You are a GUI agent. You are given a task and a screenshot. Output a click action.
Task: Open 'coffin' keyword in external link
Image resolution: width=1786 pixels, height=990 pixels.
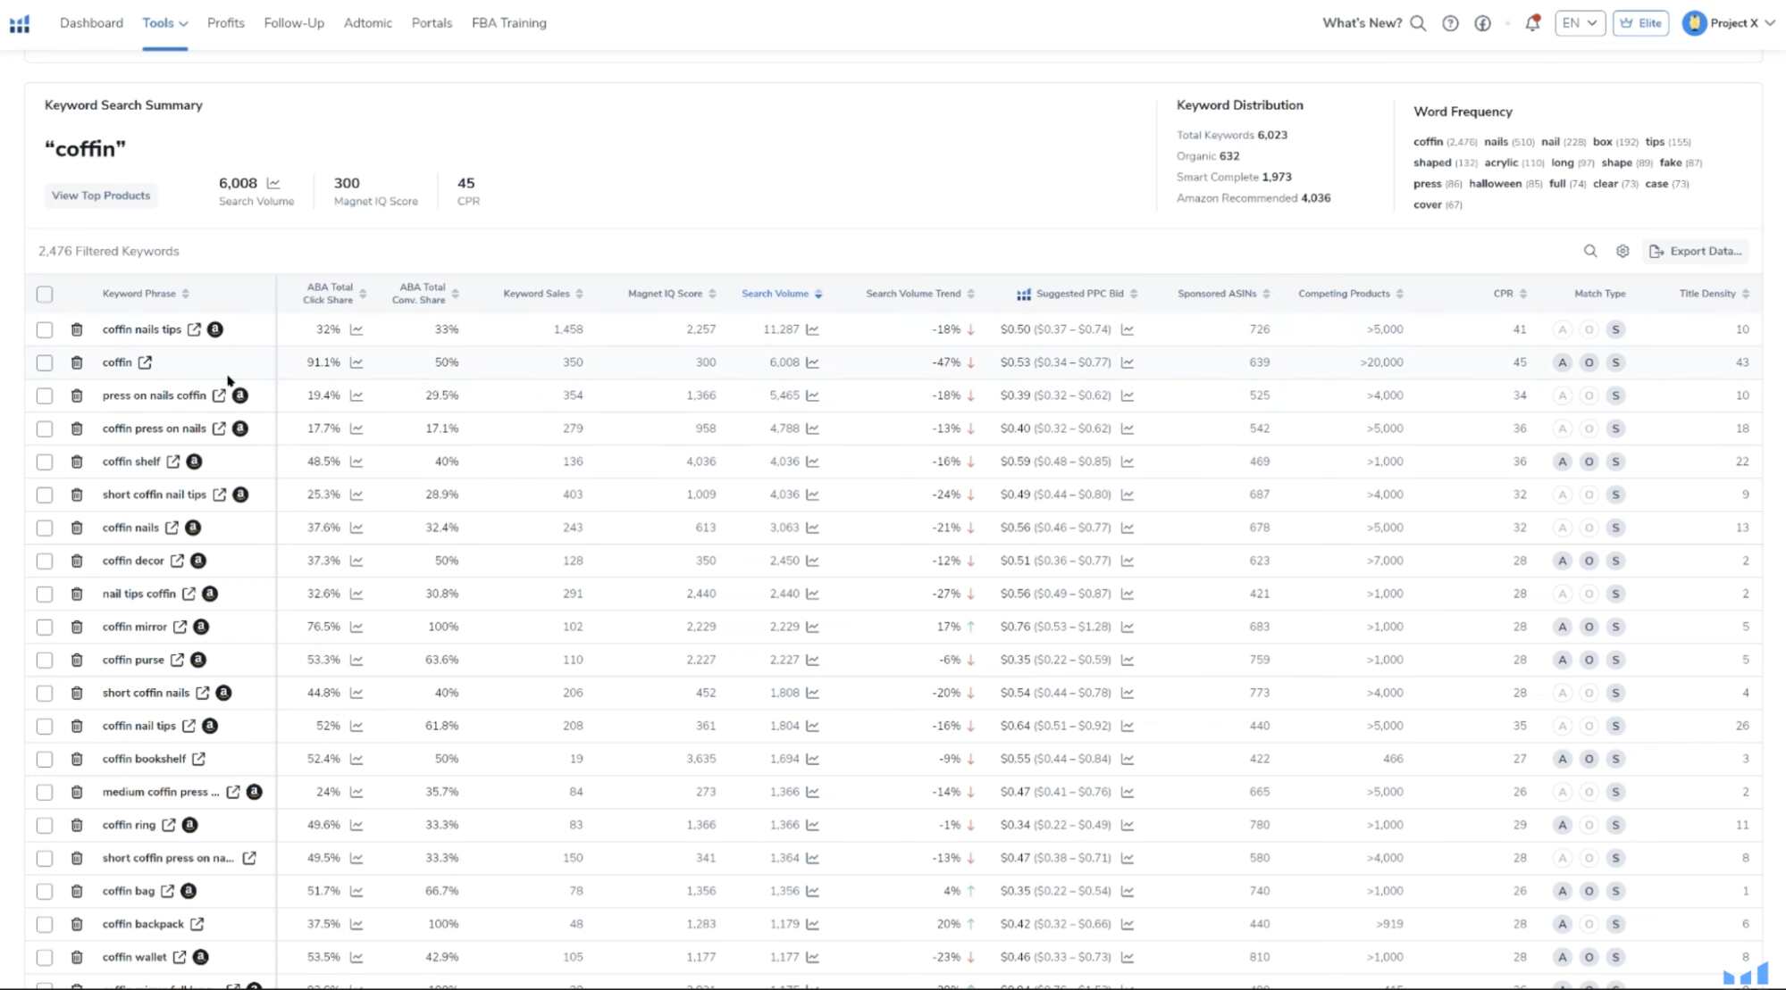pyautogui.click(x=145, y=362)
